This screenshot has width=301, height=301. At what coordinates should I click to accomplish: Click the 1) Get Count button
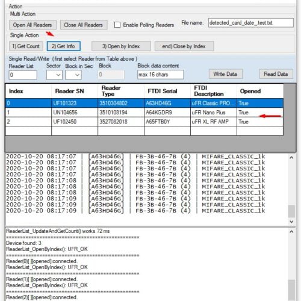[x=26, y=46]
